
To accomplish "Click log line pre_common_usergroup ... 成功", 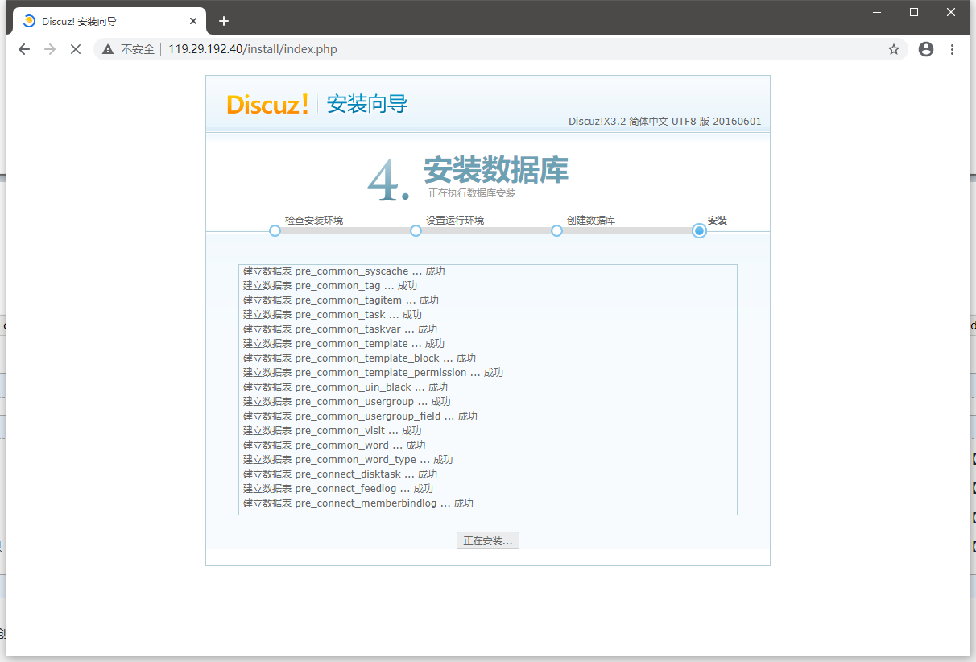I will 347,402.
